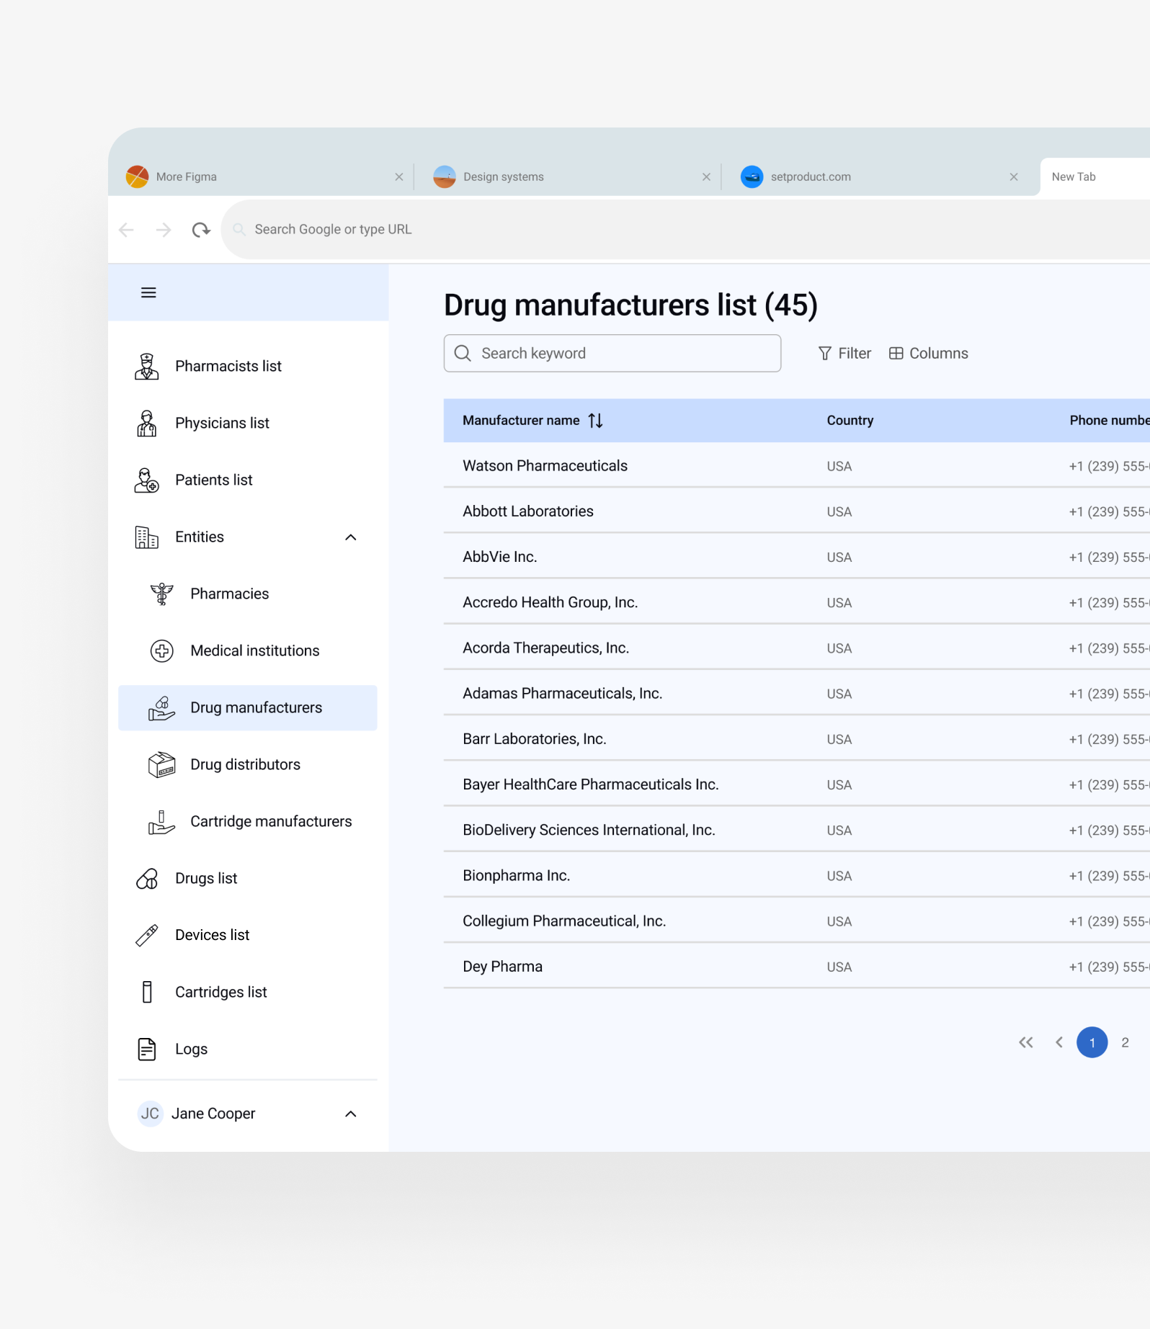This screenshot has width=1150, height=1329.
Task: Click the Medical institutions cross icon
Action: pos(162,650)
